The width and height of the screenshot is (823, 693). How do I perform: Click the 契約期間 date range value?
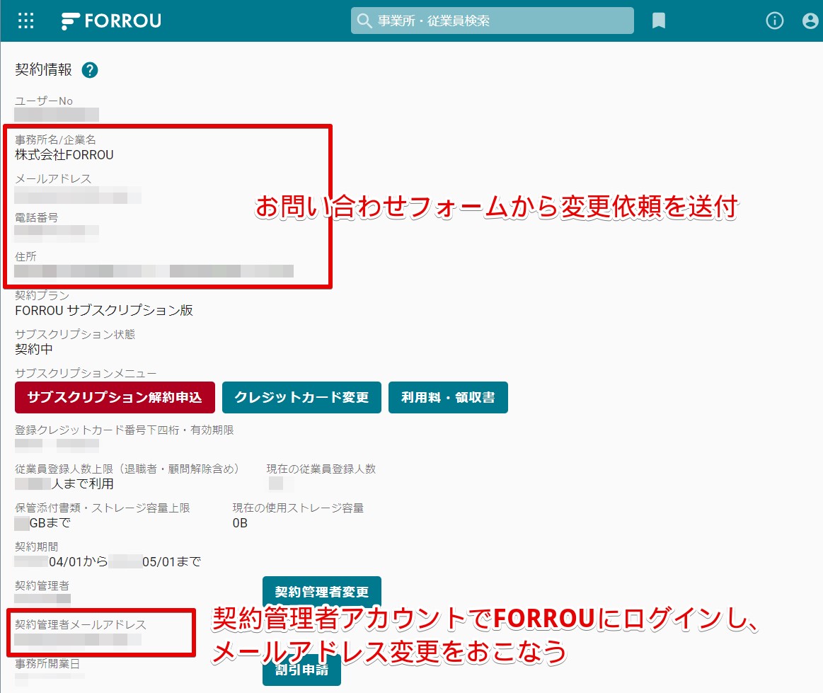point(108,562)
